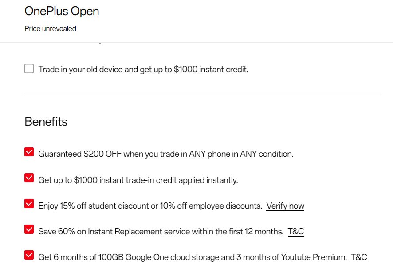Click the checkmark icon for Instant Replacement
Screen dimensions: 393x268
pyautogui.click(x=29, y=229)
